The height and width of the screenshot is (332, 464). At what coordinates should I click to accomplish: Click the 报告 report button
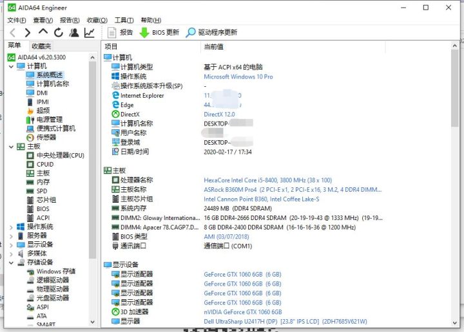[120, 32]
